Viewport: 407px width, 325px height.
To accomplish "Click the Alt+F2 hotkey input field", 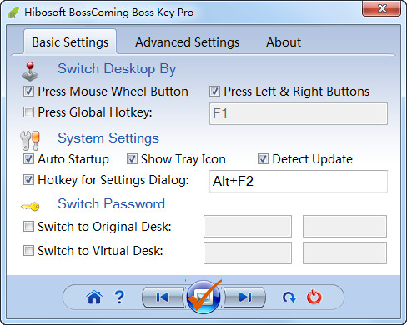I will (x=299, y=181).
